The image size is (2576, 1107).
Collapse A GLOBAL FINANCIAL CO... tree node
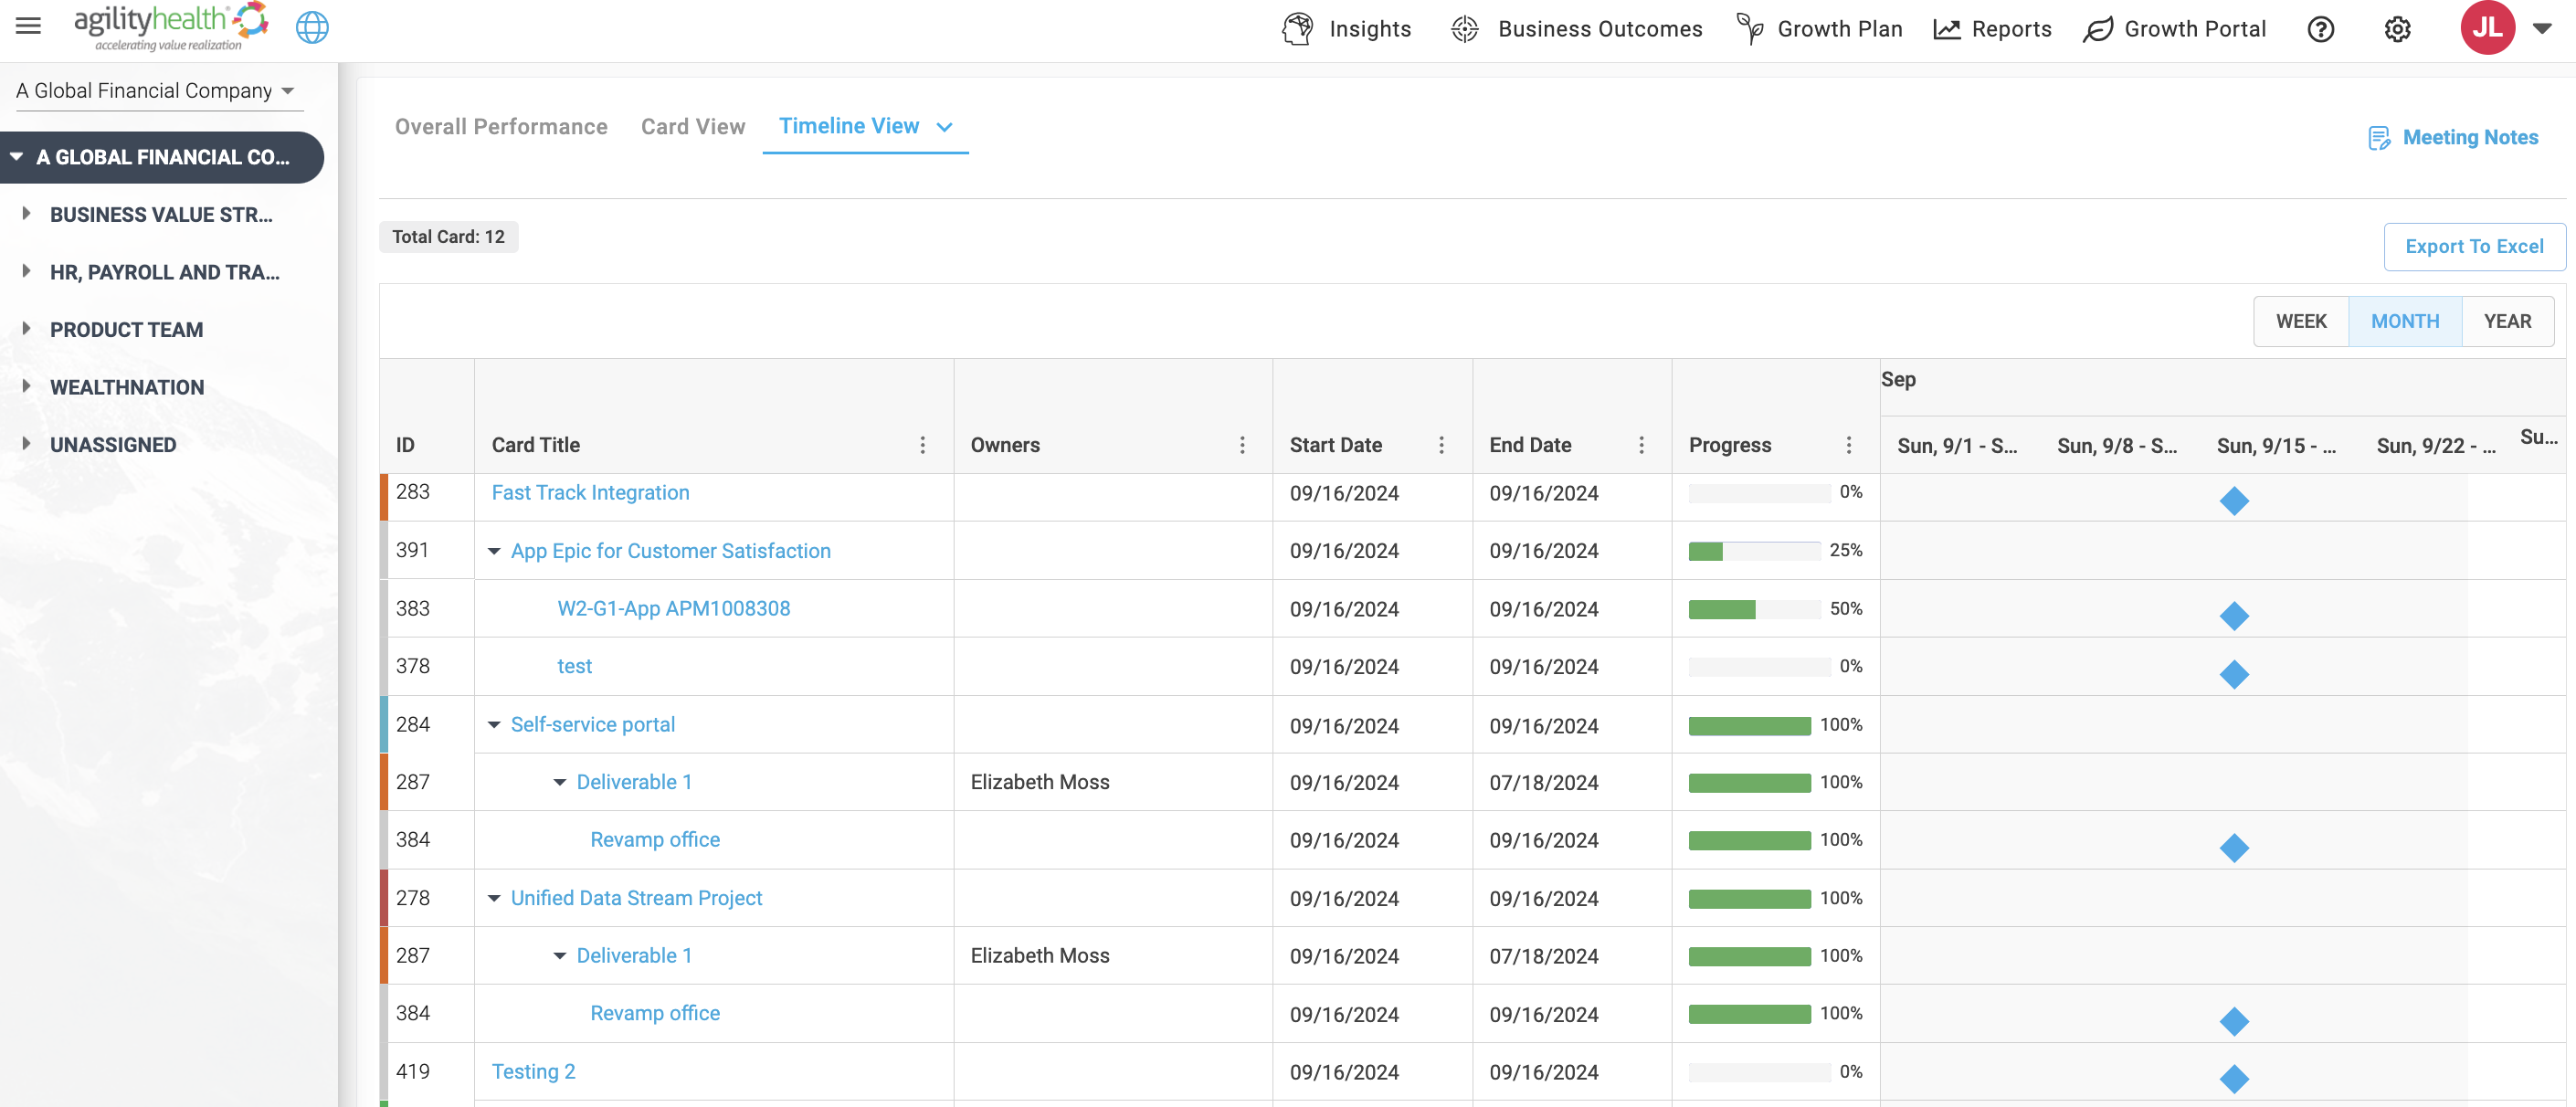[17, 156]
